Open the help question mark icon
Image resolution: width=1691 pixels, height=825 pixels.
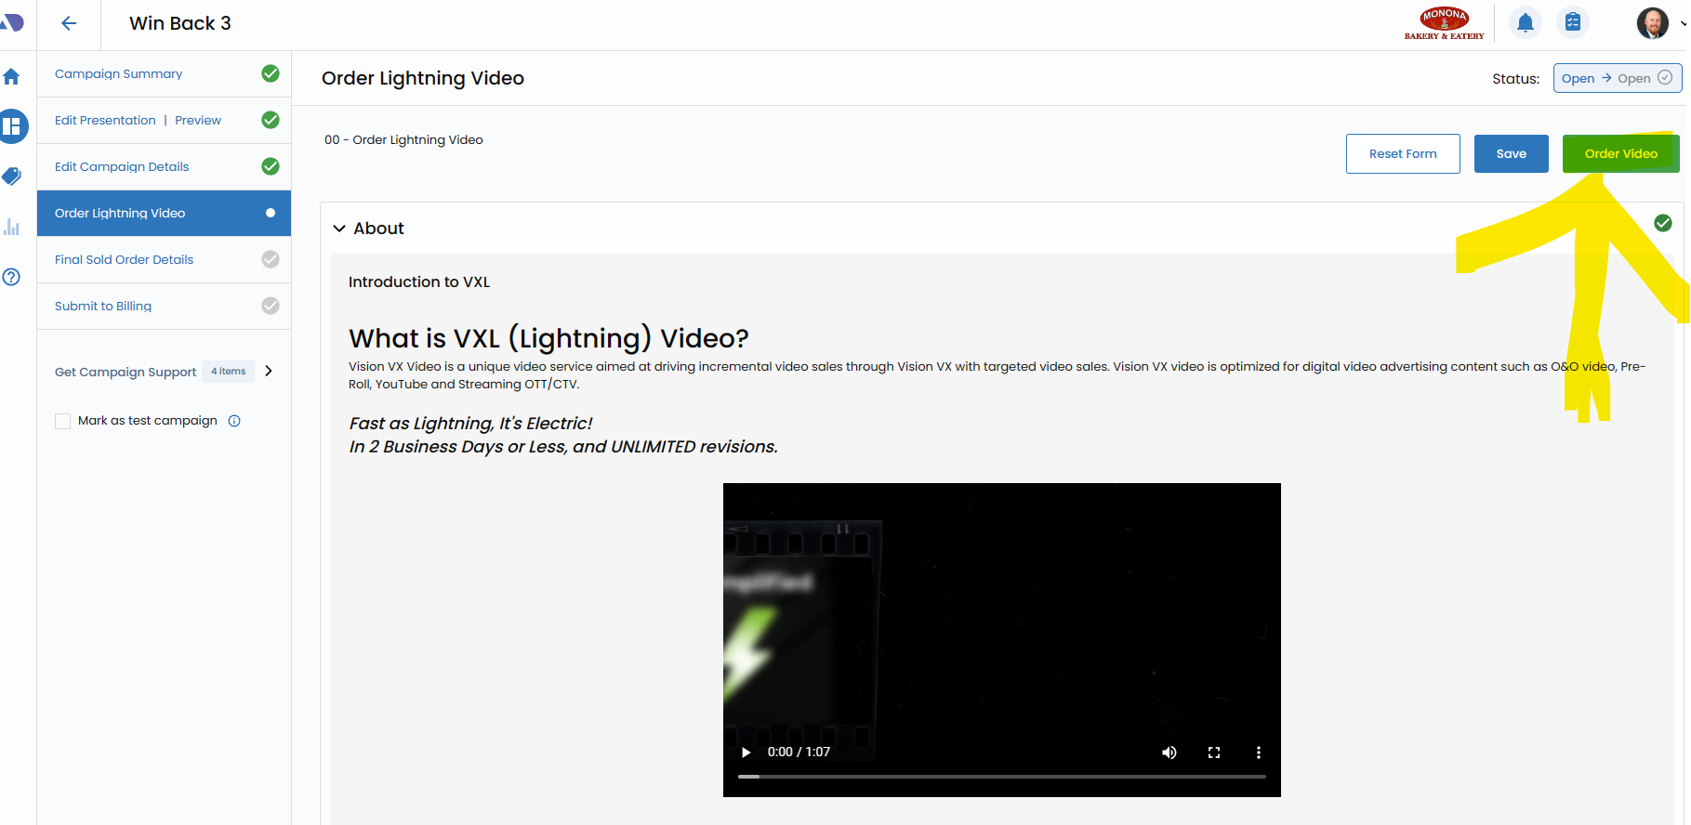tap(12, 277)
